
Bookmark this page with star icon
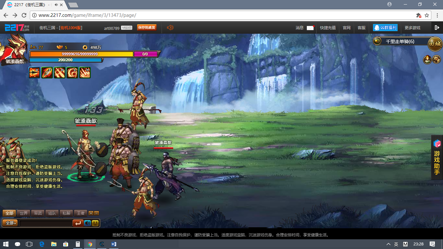tap(427, 15)
